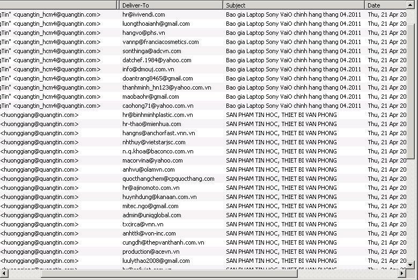The image size is (418, 280).
Task: Select the row for hr@ivivendi.com
Action: point(203,14)
